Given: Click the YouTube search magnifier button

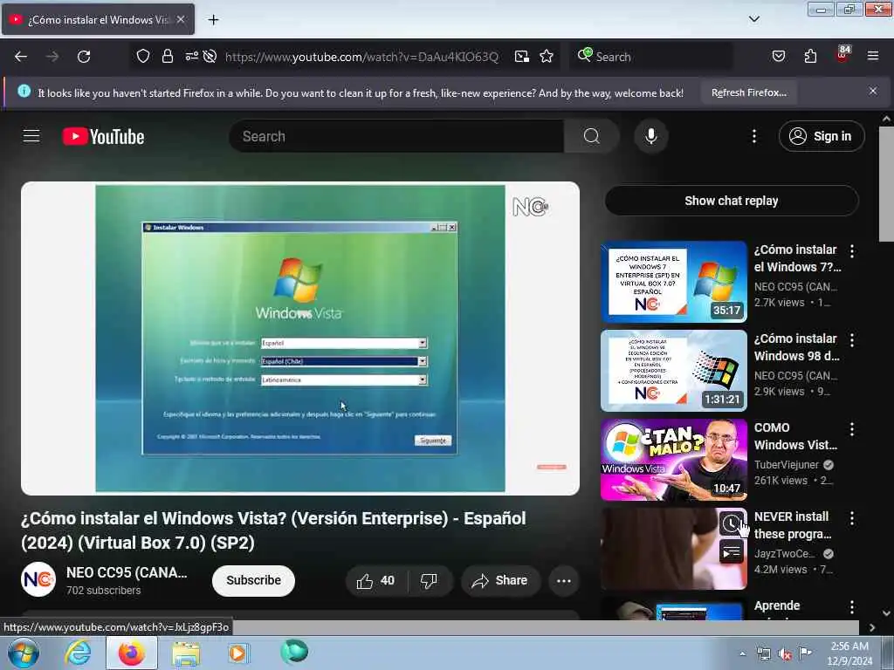Looking at the screenshot, I should [x=592, y=136].
